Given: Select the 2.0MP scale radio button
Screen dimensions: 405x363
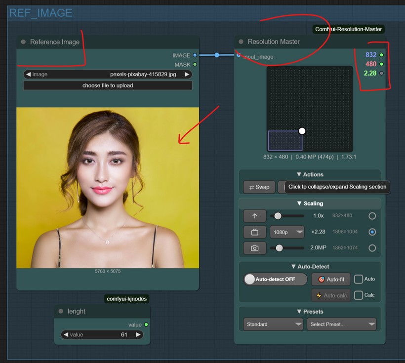Looking at the screenshot, I should pyautogui.click(x=372, y=248).
